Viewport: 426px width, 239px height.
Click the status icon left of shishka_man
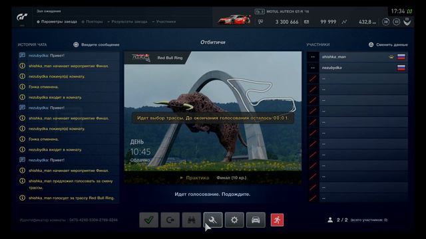pos(313,57)
